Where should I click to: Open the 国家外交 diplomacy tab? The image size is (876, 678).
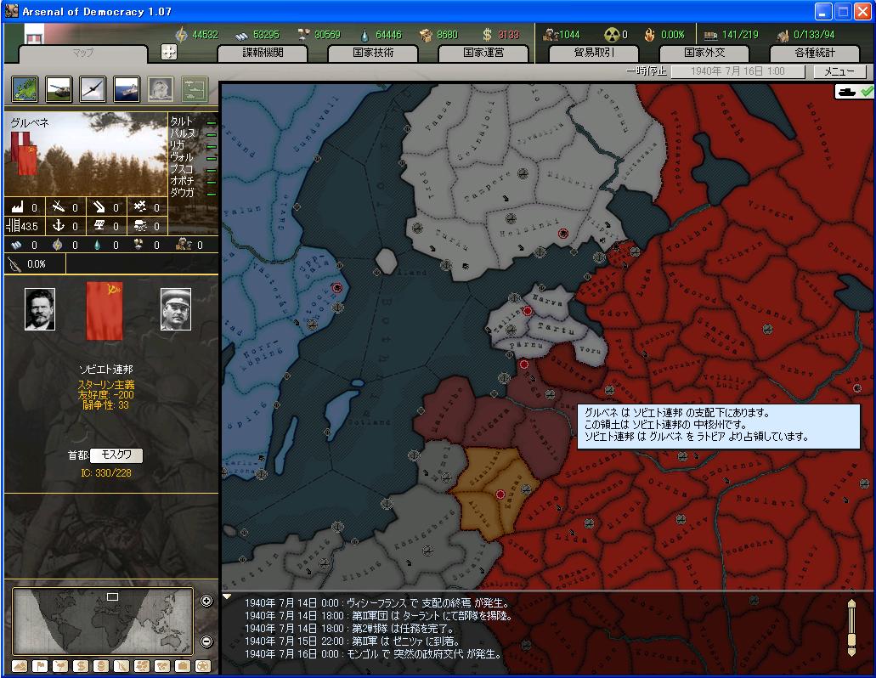coord(704,53)
